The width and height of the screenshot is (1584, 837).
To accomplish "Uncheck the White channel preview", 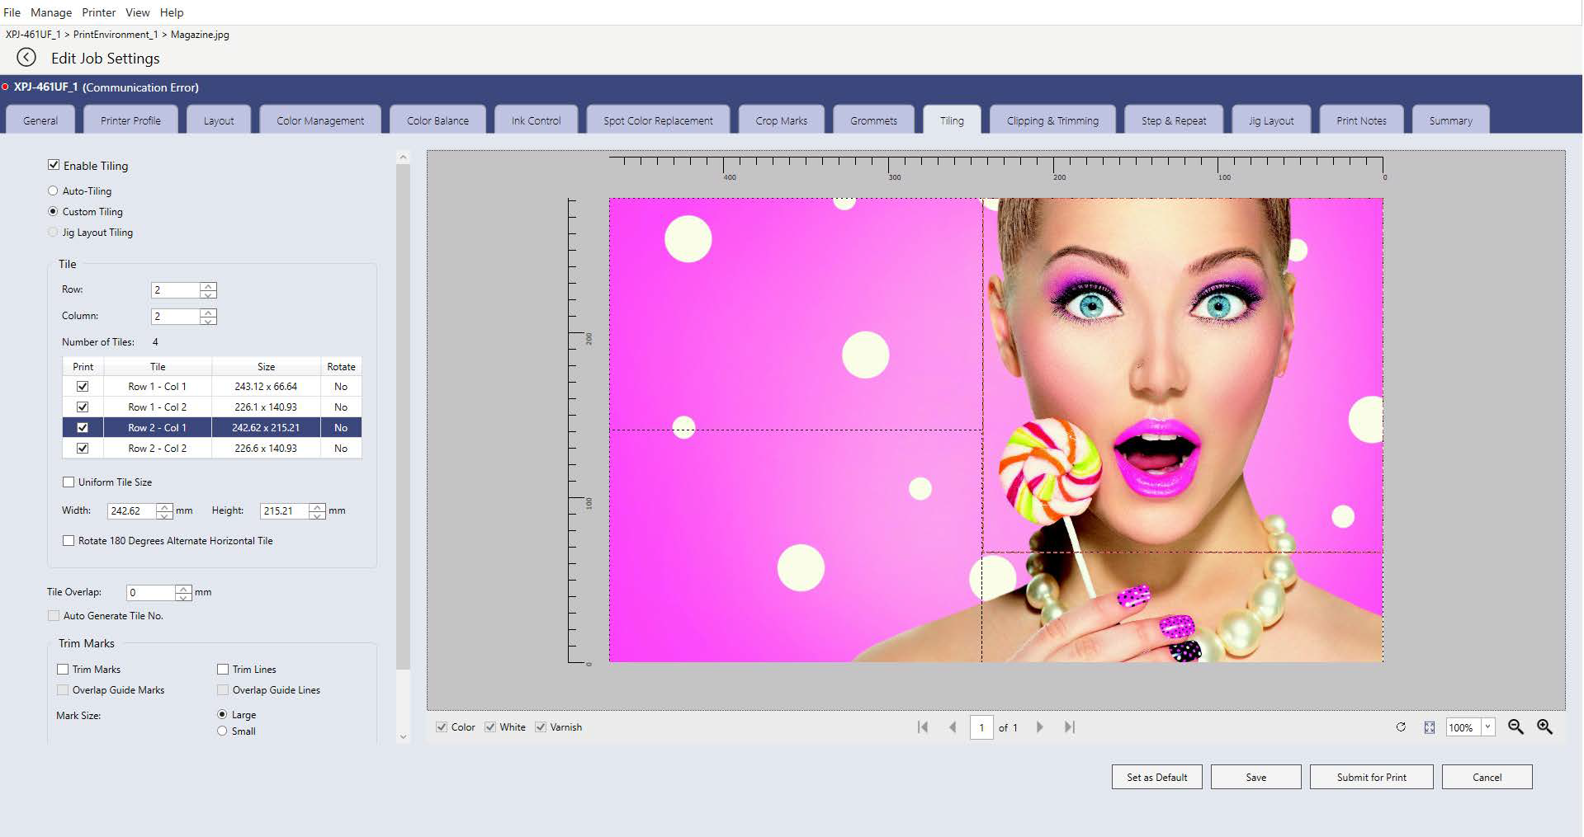I will [x=491, y=726].
